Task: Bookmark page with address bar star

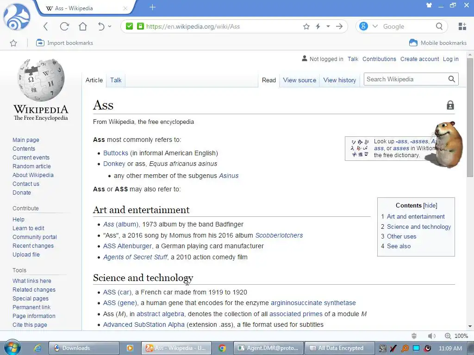Action: click(x=306, y=26)
